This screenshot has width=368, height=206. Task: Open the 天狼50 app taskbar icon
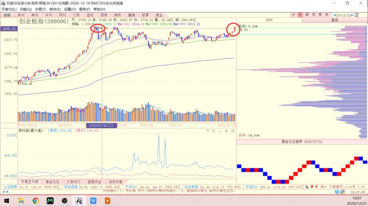pyautogui.click(x=79, y=201)
